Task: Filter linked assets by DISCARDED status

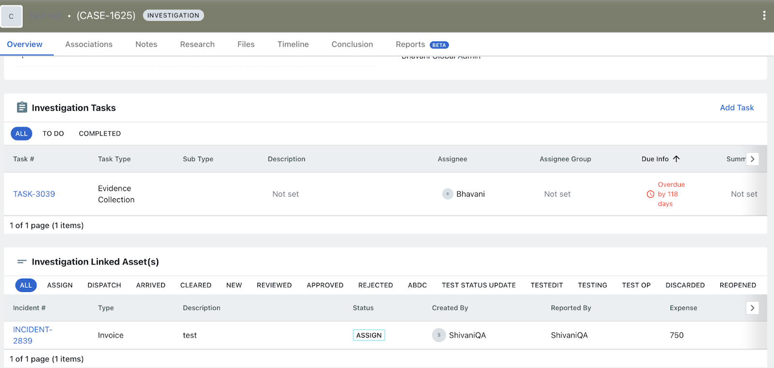Action: pos(685,285)
